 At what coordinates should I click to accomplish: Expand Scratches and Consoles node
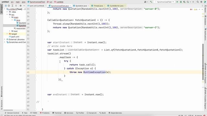click(5, 42)
